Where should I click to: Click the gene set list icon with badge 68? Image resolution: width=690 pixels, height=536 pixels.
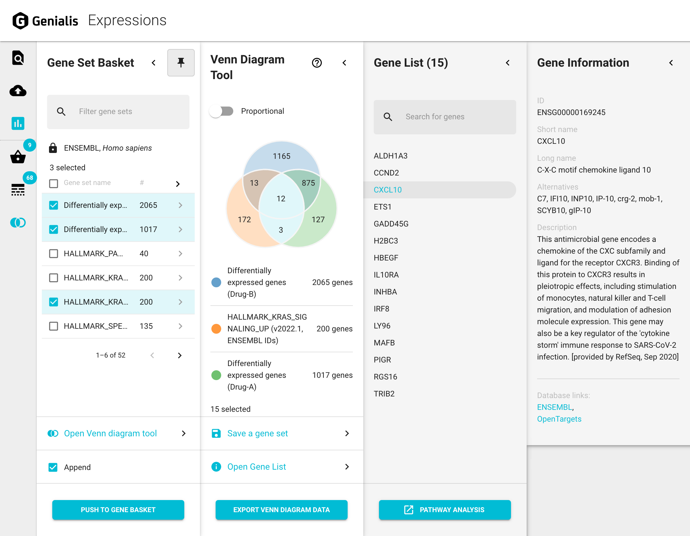point(18,190)
